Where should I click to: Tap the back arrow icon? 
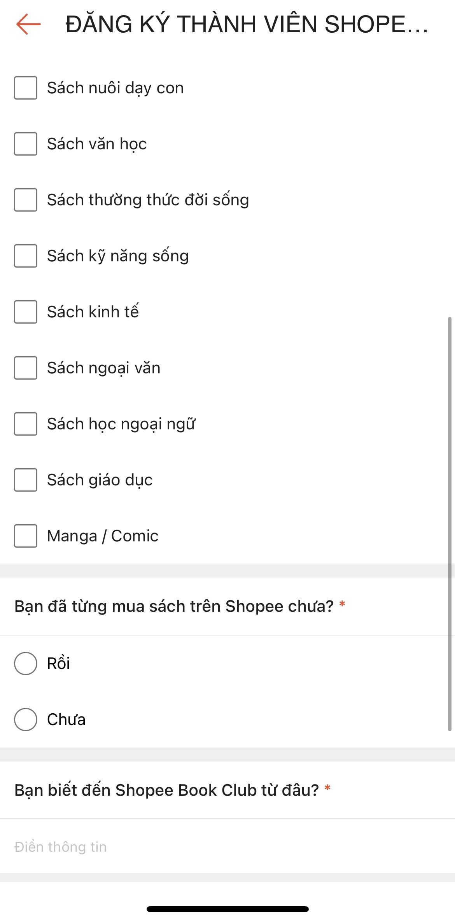[28, 24]
